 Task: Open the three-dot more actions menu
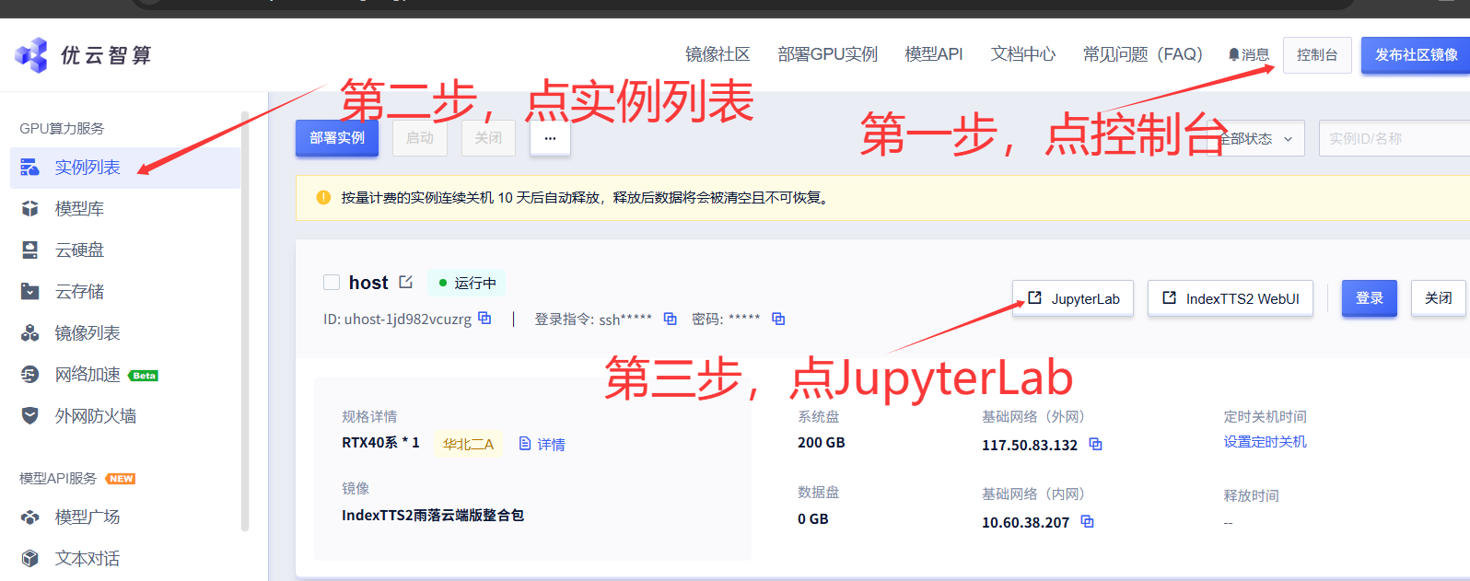click(550, 138)
